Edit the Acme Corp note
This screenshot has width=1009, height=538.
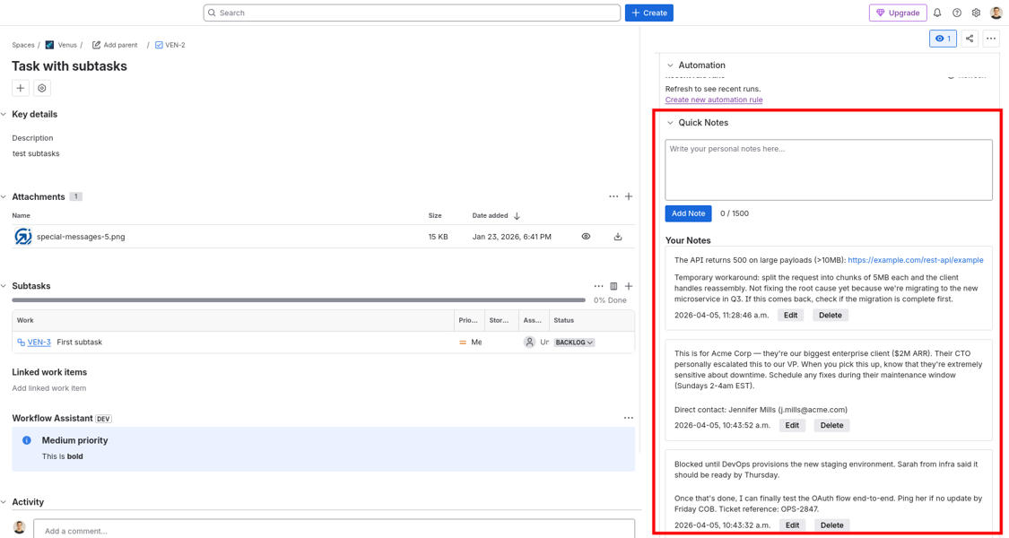(x=791, y=425)
